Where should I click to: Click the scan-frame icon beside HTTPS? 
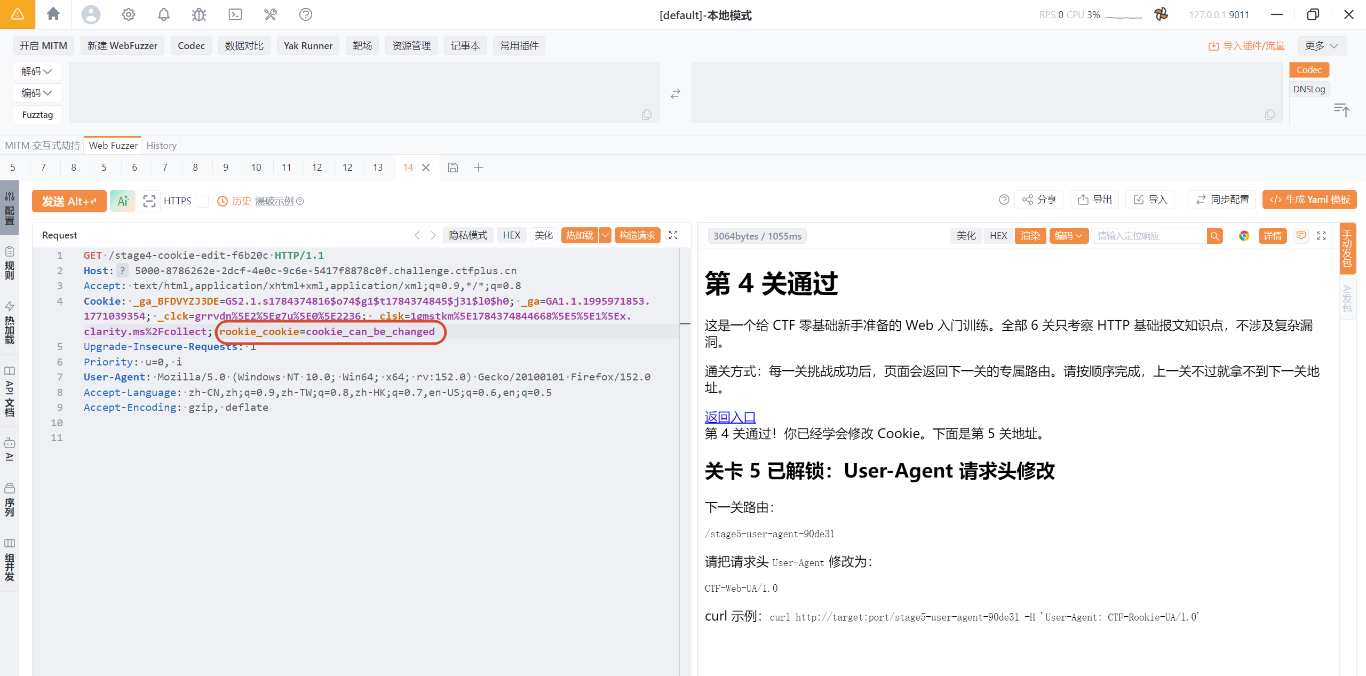coord(149,201)
